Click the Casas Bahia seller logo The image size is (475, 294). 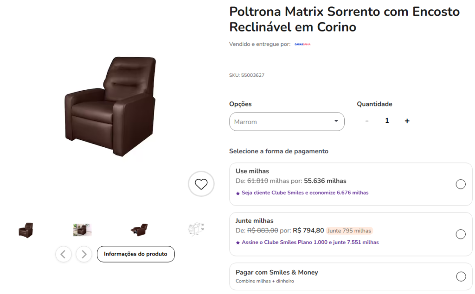click(302, 44)
